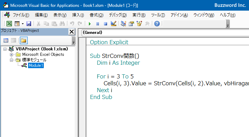The height and width of the screenshot is (137, 249).
Task: Run the macro with green play icon
Action: point(90,24)
